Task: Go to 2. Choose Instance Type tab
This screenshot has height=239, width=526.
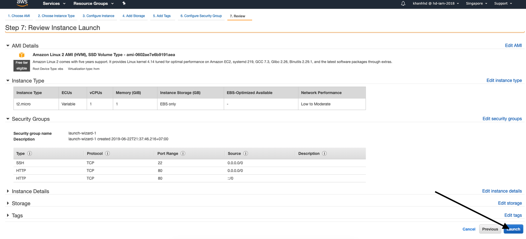Action: [x=56, y=16]
